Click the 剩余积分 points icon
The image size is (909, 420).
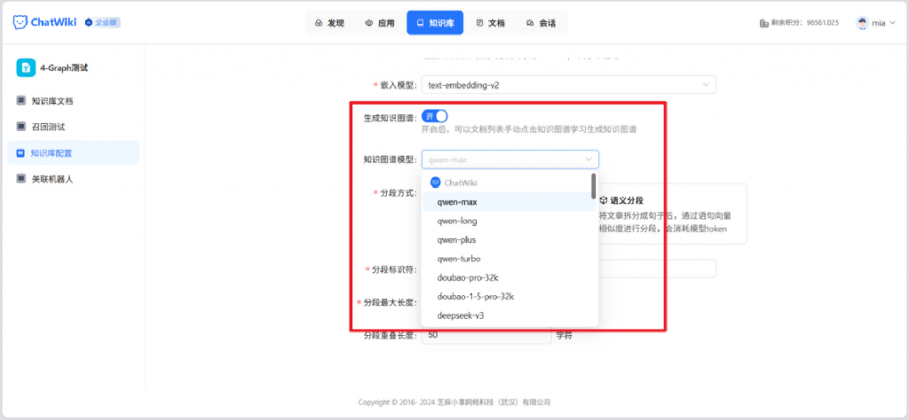coord(763,23)
